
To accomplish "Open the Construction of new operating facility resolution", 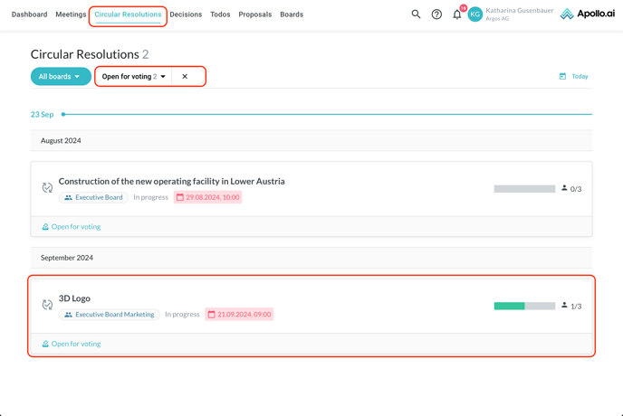I will coord(171,181).
